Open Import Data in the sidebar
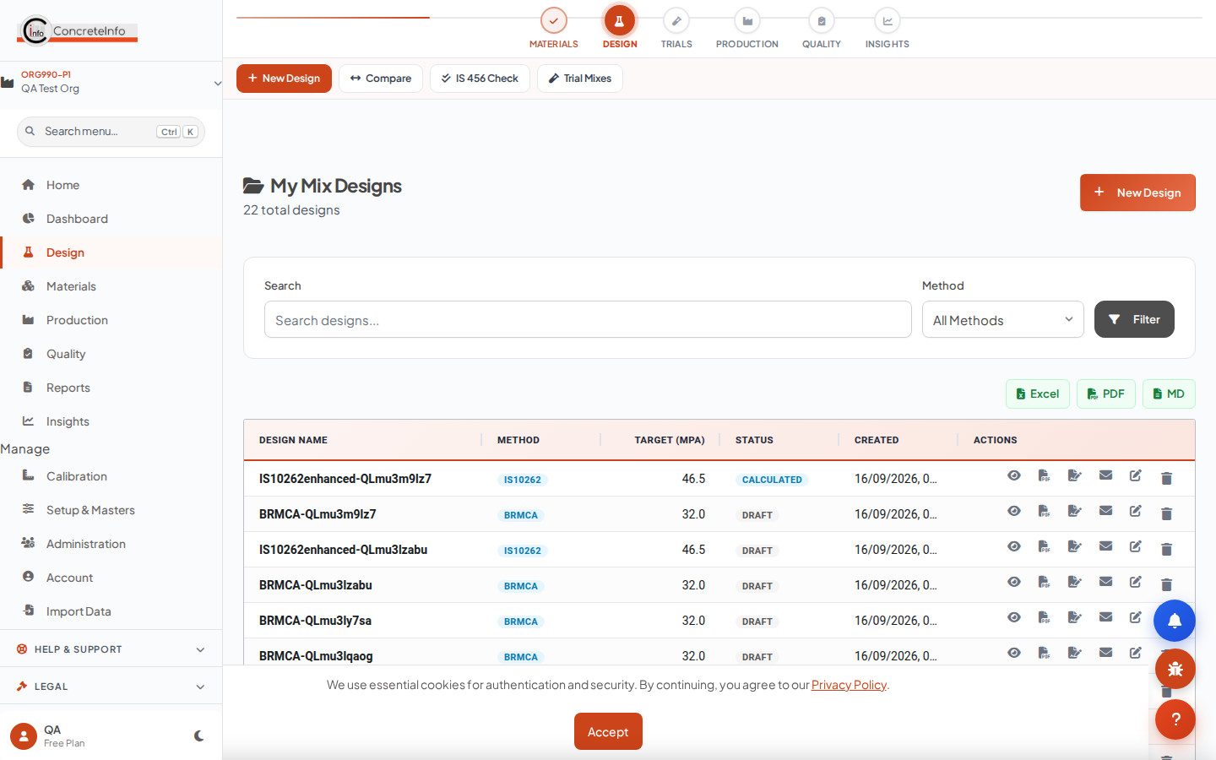Screen dimensions: 1216x760 111,611
